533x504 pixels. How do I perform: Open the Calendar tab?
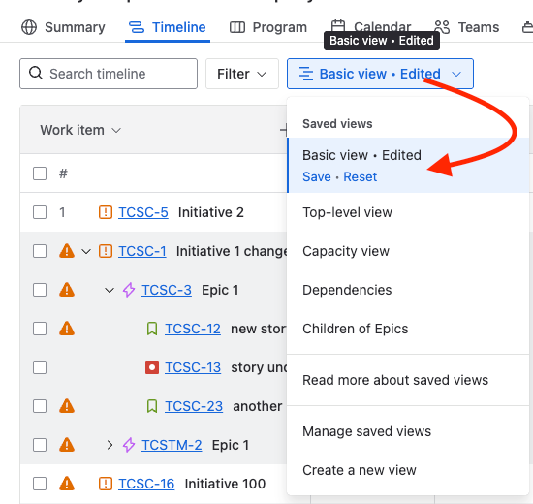click(371, 26)
